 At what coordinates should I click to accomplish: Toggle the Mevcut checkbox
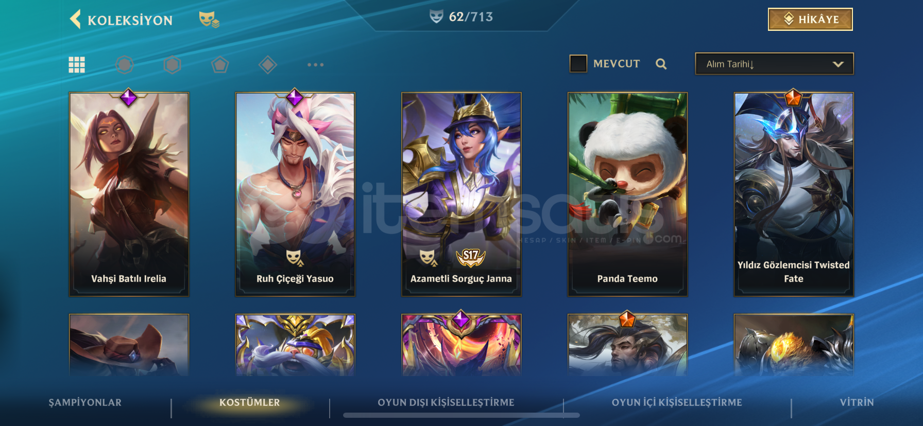pyautogui.click(x=578, y=64)
